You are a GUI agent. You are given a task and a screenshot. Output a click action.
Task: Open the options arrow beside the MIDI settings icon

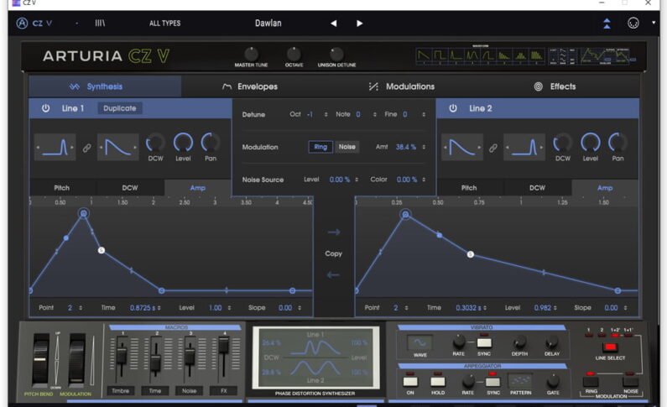(654, 23)
